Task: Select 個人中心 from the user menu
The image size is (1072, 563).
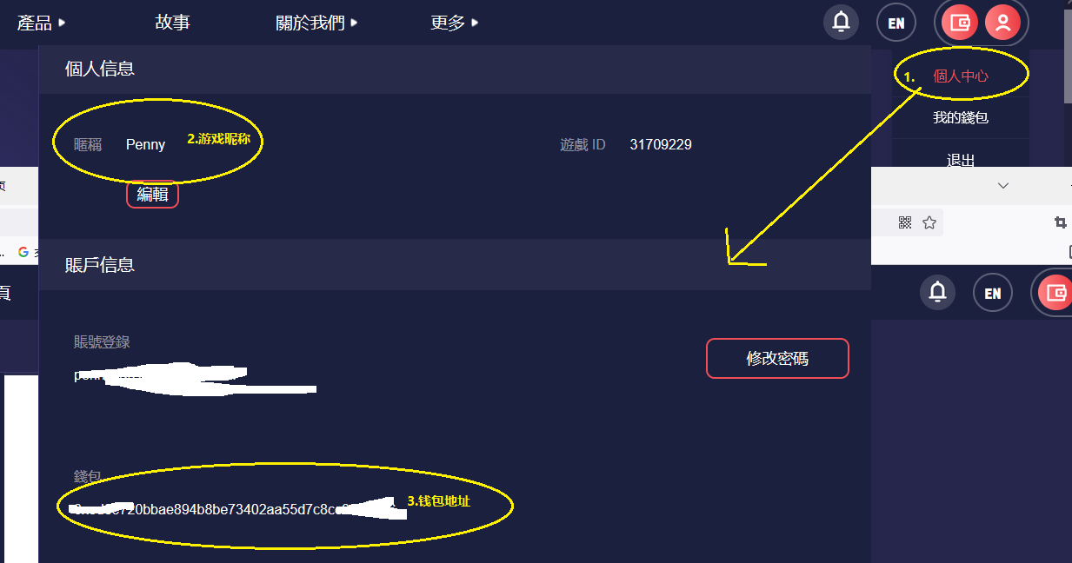Action: point(960,76)
